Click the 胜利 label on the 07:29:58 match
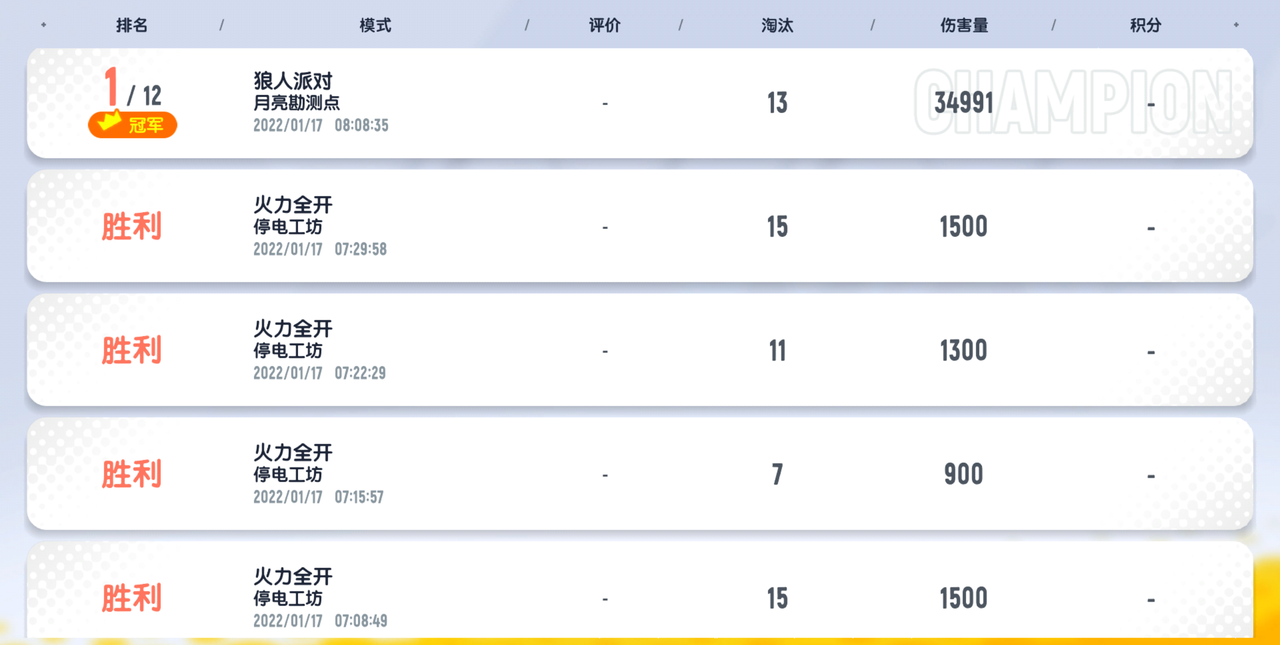1280x645 pixels. 132,226
